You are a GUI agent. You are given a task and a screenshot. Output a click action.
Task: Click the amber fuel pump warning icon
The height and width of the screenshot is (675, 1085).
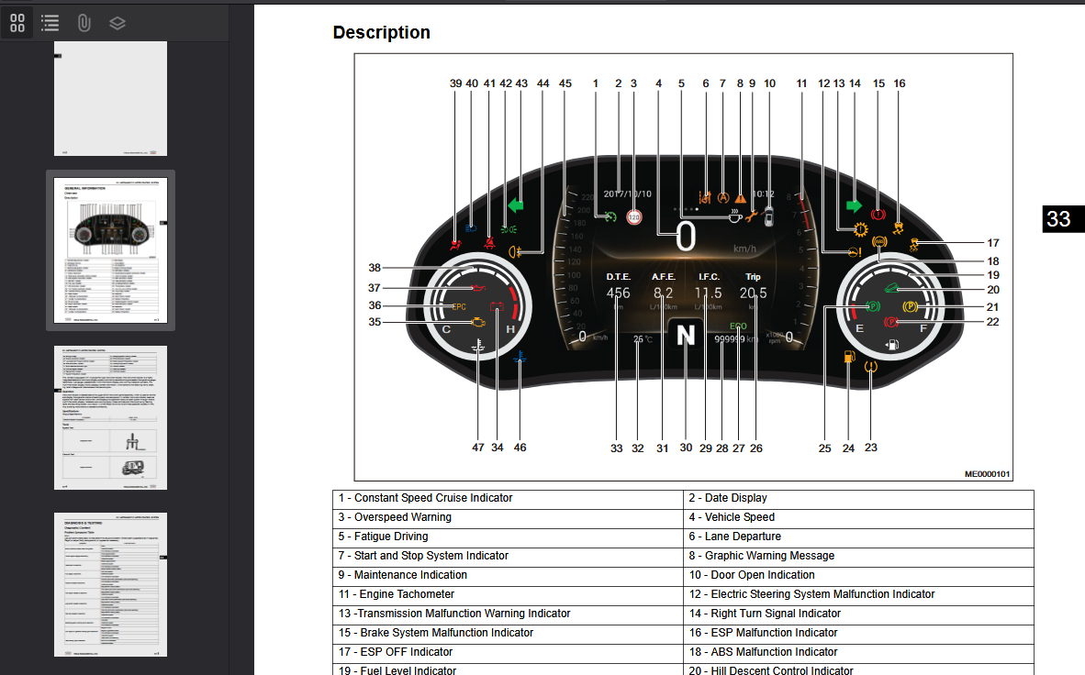click(849, 357)
